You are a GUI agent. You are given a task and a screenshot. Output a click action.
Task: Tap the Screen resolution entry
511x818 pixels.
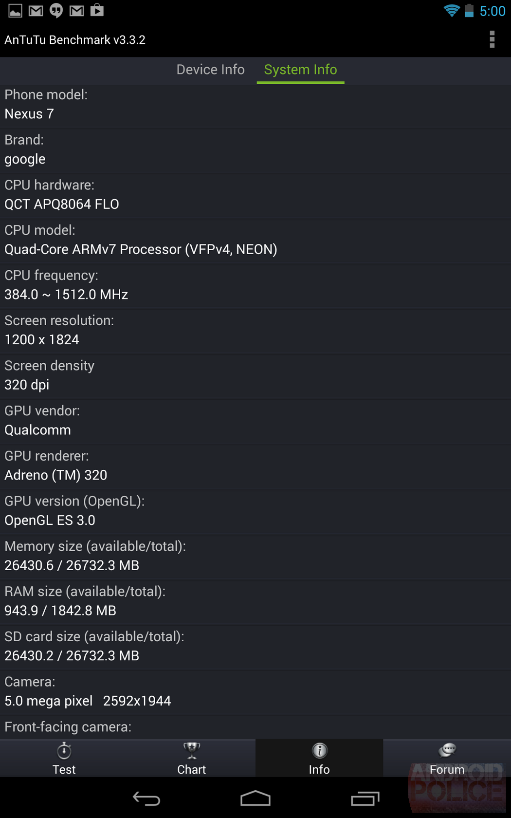pyautogui.click(x=255, y=331)
